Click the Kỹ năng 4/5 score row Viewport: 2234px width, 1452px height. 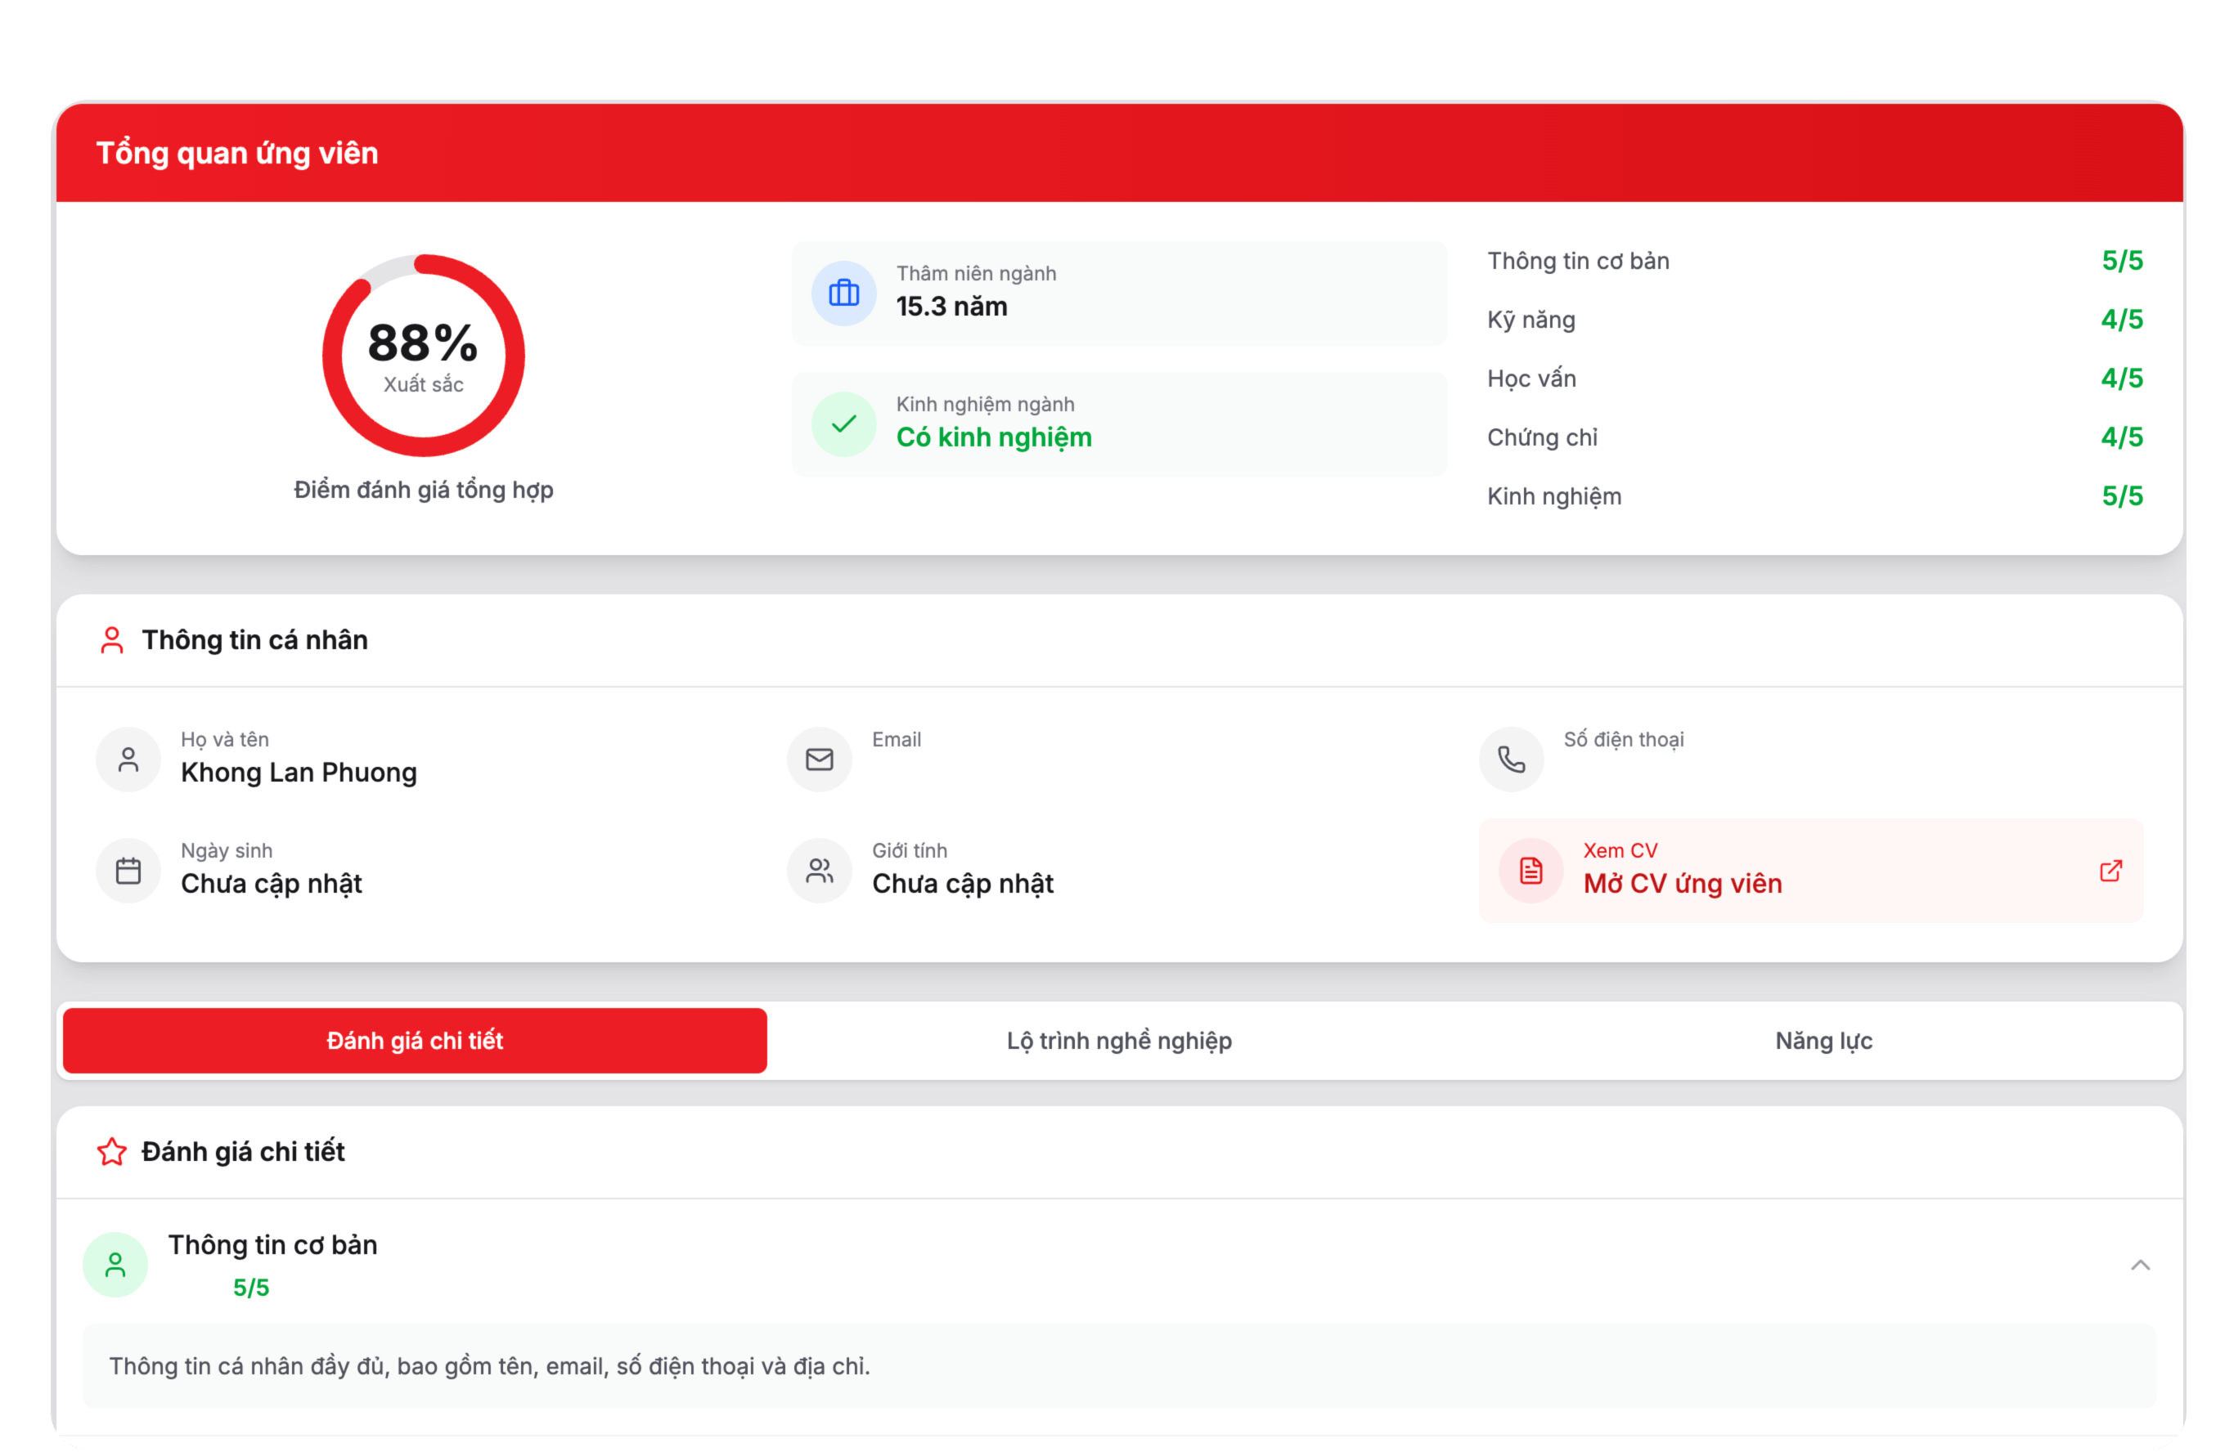(1814, 320)
